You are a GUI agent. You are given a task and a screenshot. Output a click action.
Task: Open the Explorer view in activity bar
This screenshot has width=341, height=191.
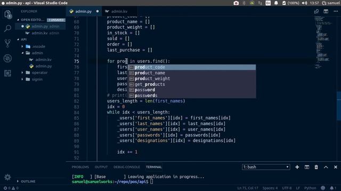click(x=7, y=15)
